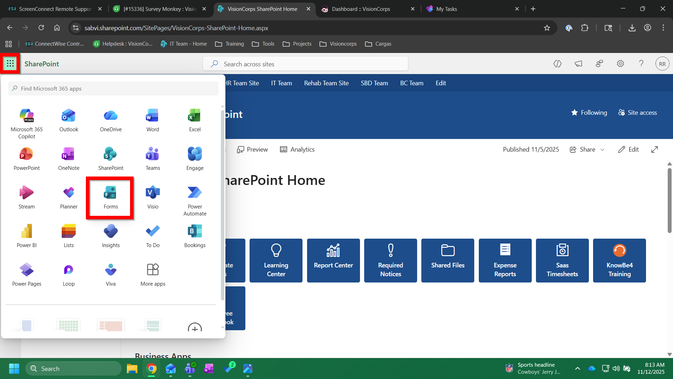Open the Report Center tile

pyautogui.click(x=333, y=260)
